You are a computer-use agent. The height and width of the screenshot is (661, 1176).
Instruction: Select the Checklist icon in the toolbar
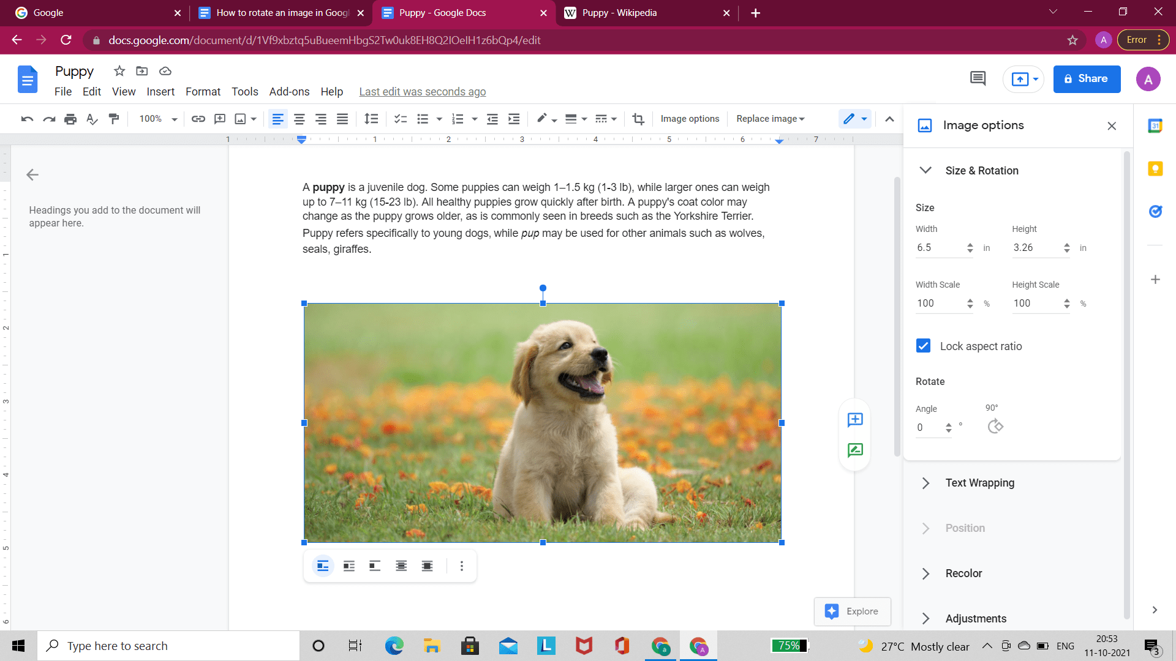pos(401,119)
